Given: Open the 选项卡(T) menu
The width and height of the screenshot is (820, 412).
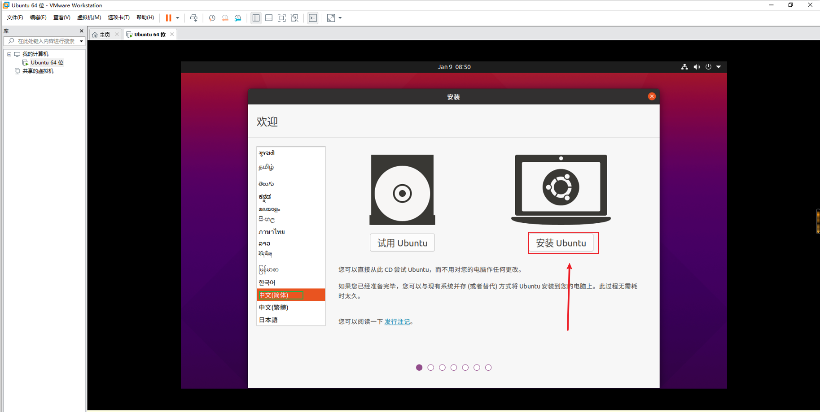Looking at the screenshot, I should (118, 17).
